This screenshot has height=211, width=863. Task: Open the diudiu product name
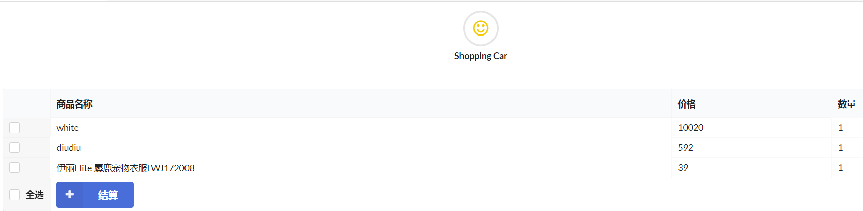(69, 148)
